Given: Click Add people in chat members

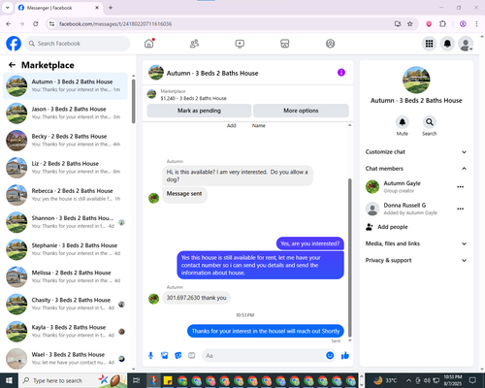Looking at the screenshot, I should [387, 227].
